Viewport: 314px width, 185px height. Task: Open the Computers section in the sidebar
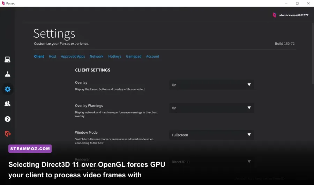pos(7,59)
